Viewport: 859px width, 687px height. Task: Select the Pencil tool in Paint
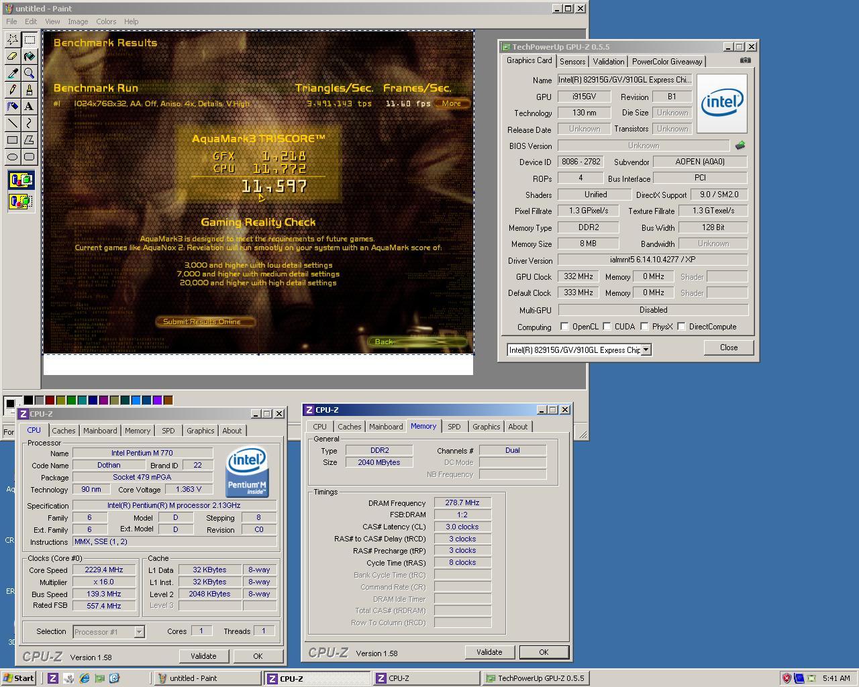13,90
